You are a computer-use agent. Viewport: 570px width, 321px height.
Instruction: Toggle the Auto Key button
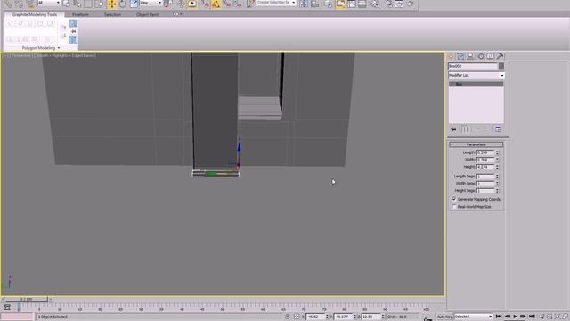[444, 317]
